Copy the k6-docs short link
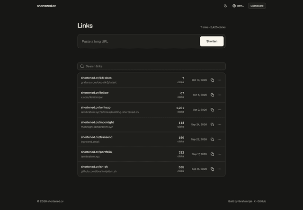Screen dimensions: 303x210 tap(212, 80)
